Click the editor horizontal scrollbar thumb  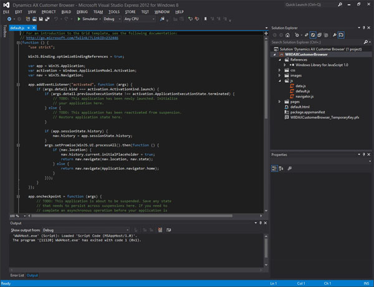coord(132,216)
